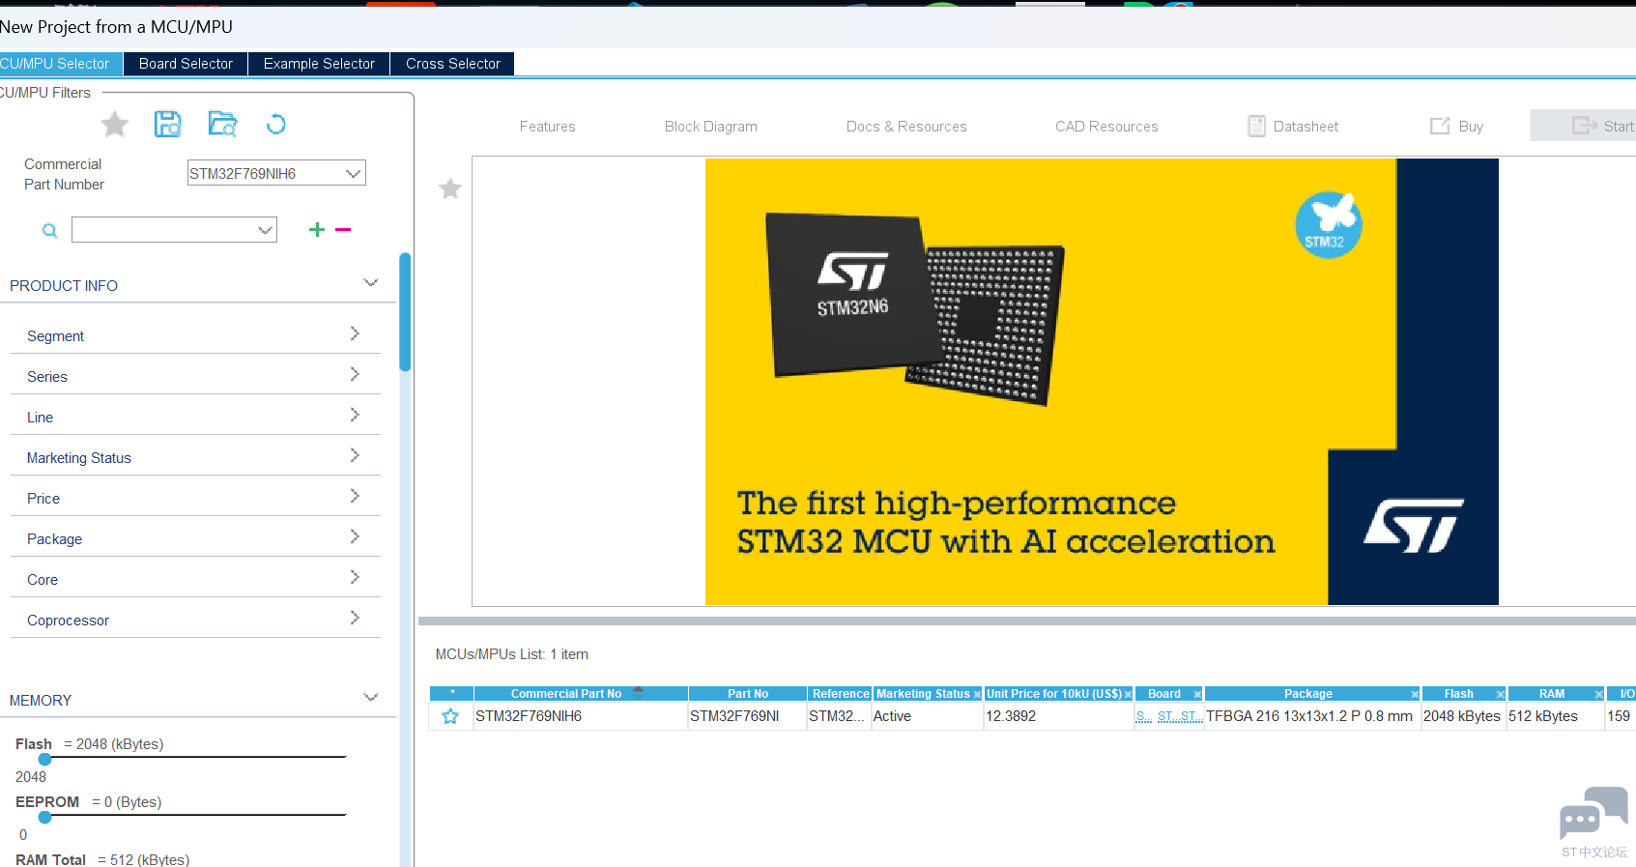Show favorite MCUs with the star filter icon

(115, 124)
